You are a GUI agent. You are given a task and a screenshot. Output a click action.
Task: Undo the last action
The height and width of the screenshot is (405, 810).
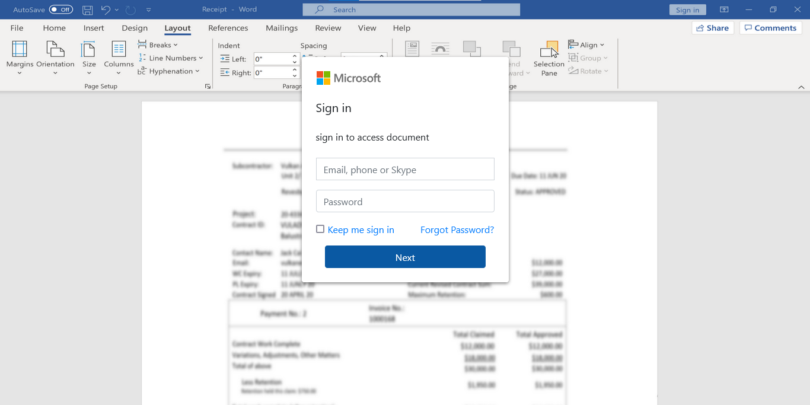(106, 9)
